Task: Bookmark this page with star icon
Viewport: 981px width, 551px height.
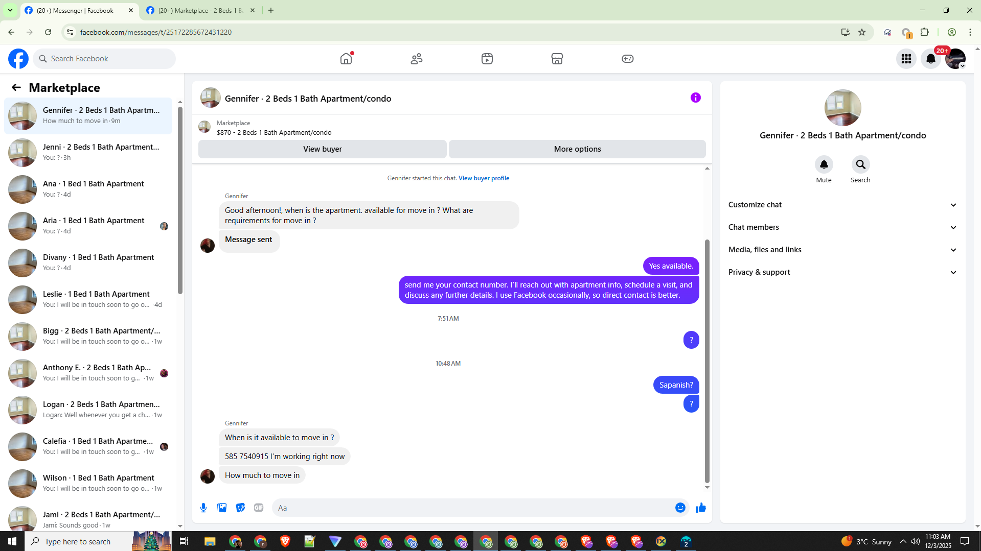Action: coord(862,32)
